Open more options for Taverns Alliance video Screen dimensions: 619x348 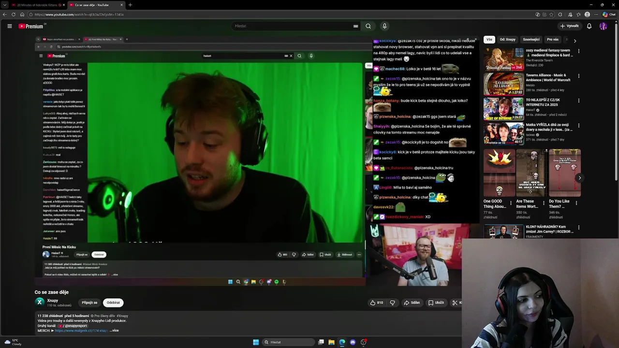coord(578,76)
